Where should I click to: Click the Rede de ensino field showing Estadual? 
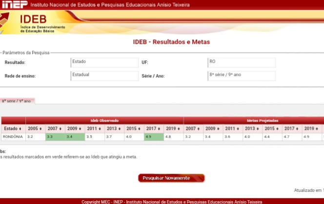pyautogui.click(x=104, y=76)
